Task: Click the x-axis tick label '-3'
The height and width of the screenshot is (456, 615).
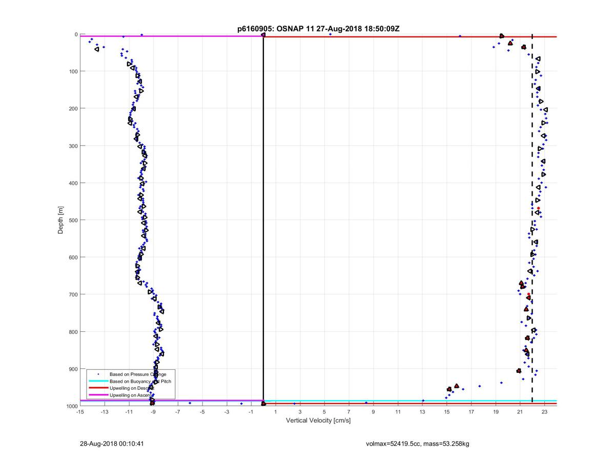Action: (x=227, y=412)
